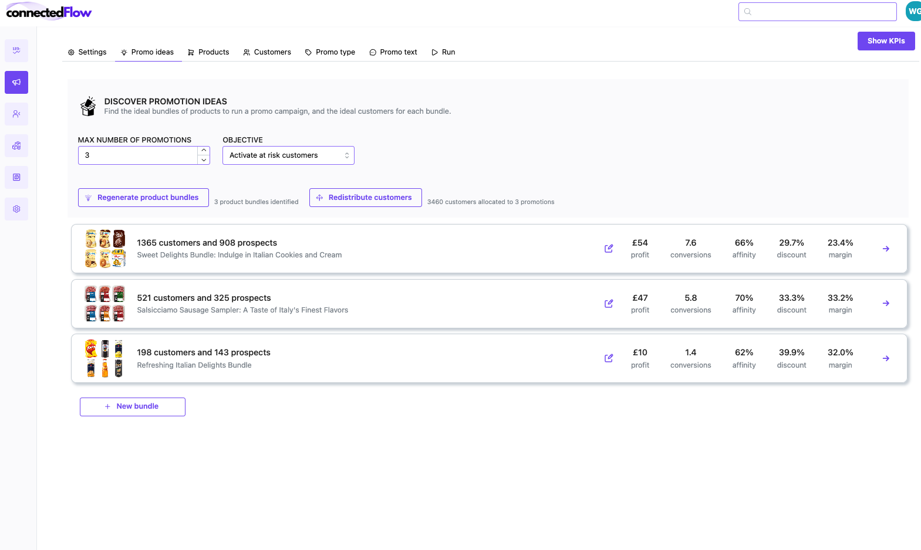Edit the Sweet Delights Bundle

coord(609,249)
